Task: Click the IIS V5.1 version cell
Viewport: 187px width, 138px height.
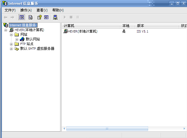Action: 142,31
